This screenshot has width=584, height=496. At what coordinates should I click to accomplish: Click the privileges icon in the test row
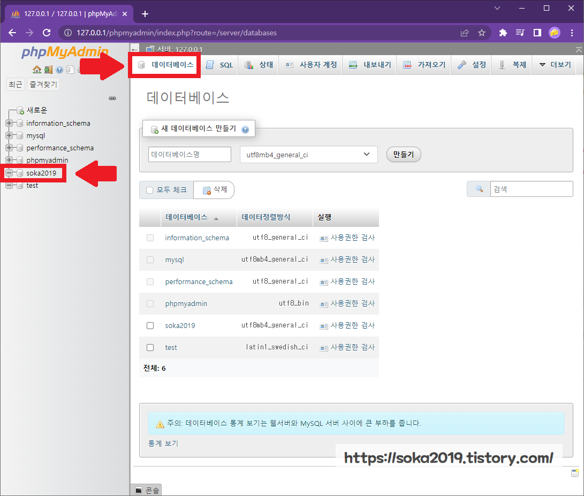pos(324,348)
